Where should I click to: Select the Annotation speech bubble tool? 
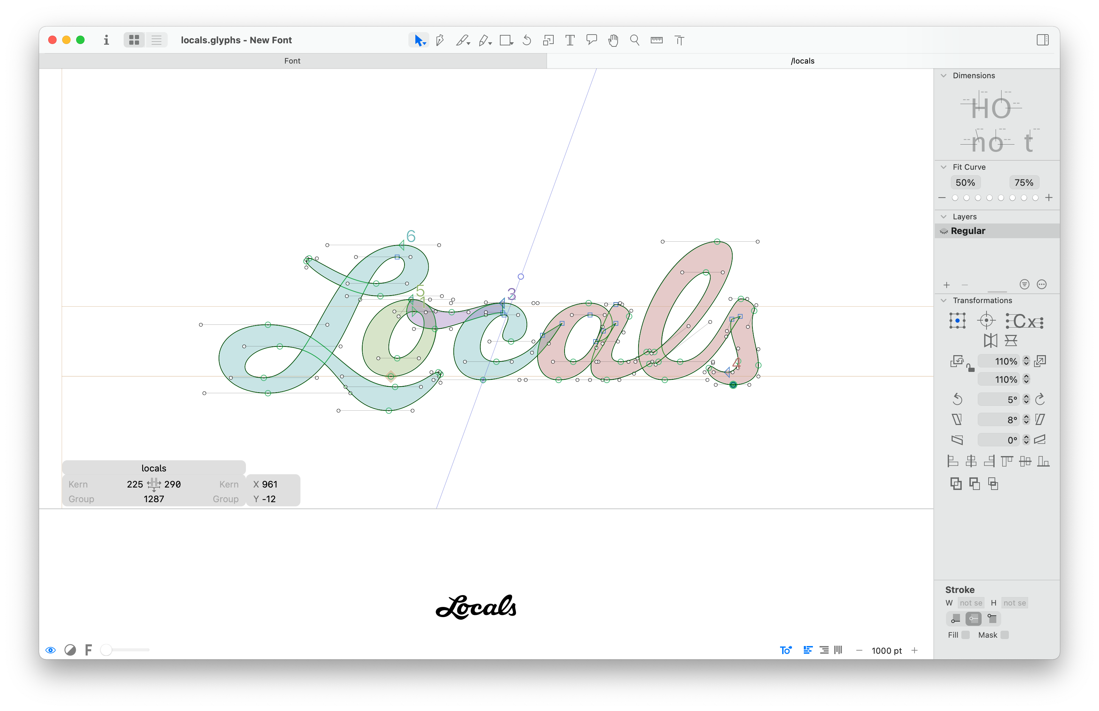[591, 40]
